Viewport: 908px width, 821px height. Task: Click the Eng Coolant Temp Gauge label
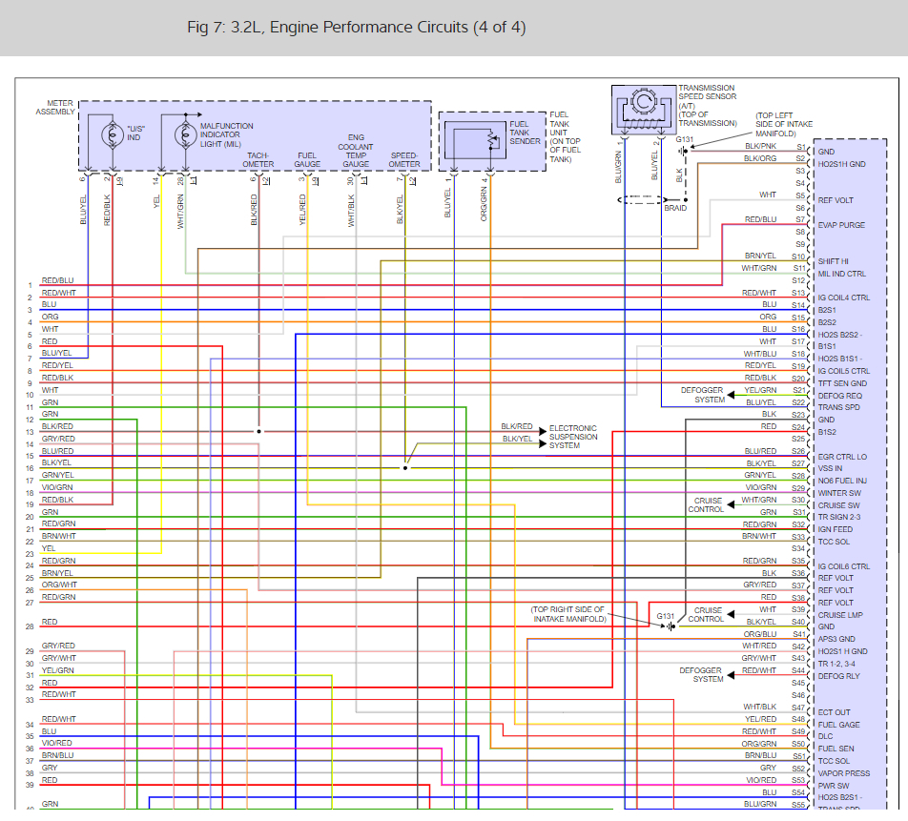click(x=356, y=151)
